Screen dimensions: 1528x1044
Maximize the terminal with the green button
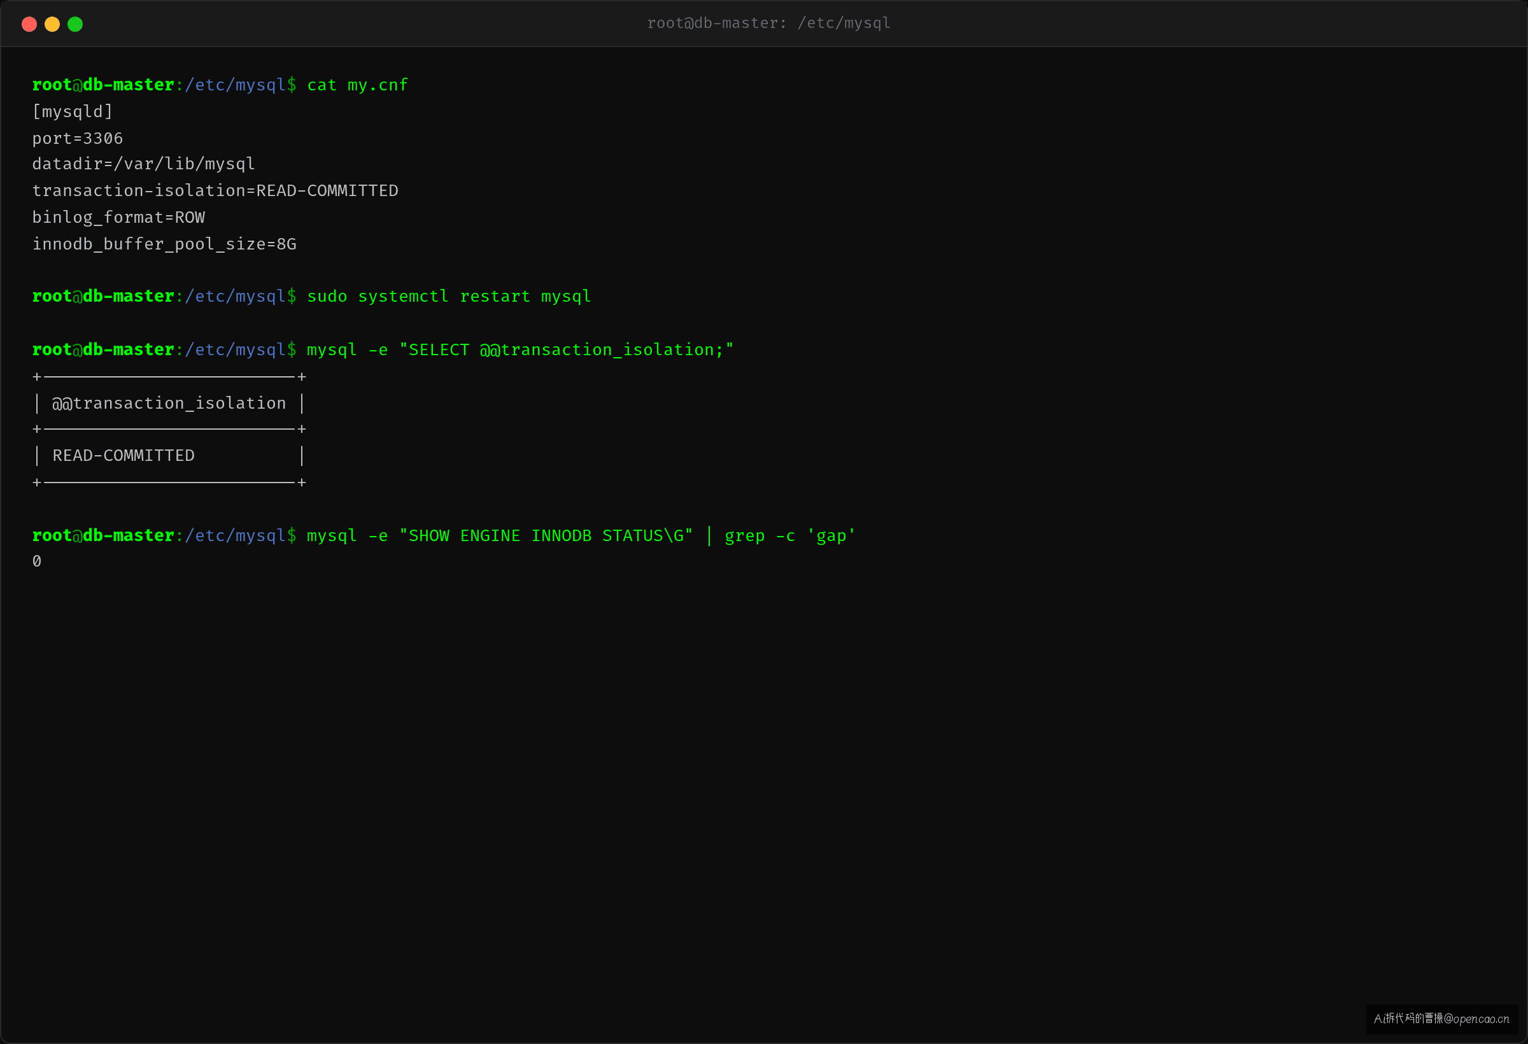coord(75,24)
